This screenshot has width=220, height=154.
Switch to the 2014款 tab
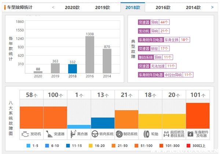[193, 7]
